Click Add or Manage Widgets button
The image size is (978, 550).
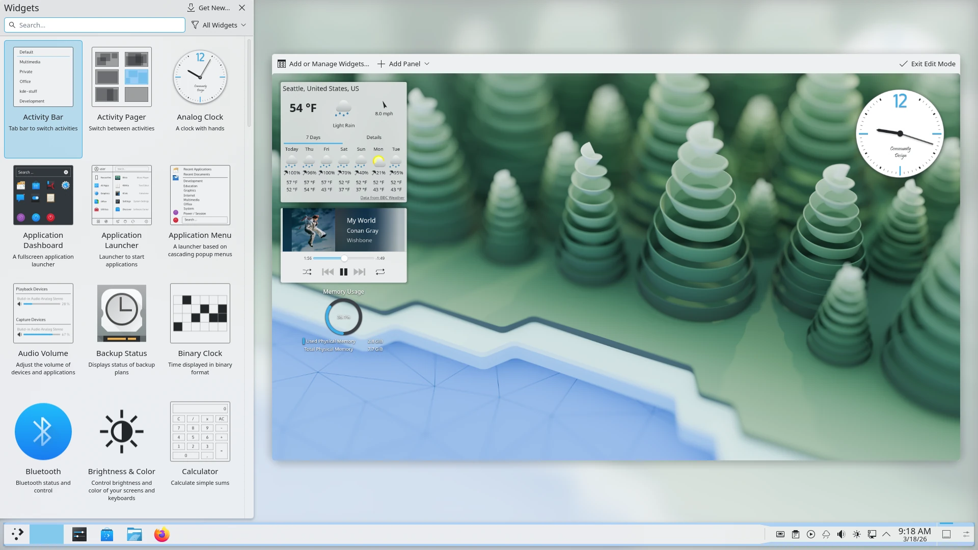click(x=323, y=64)
